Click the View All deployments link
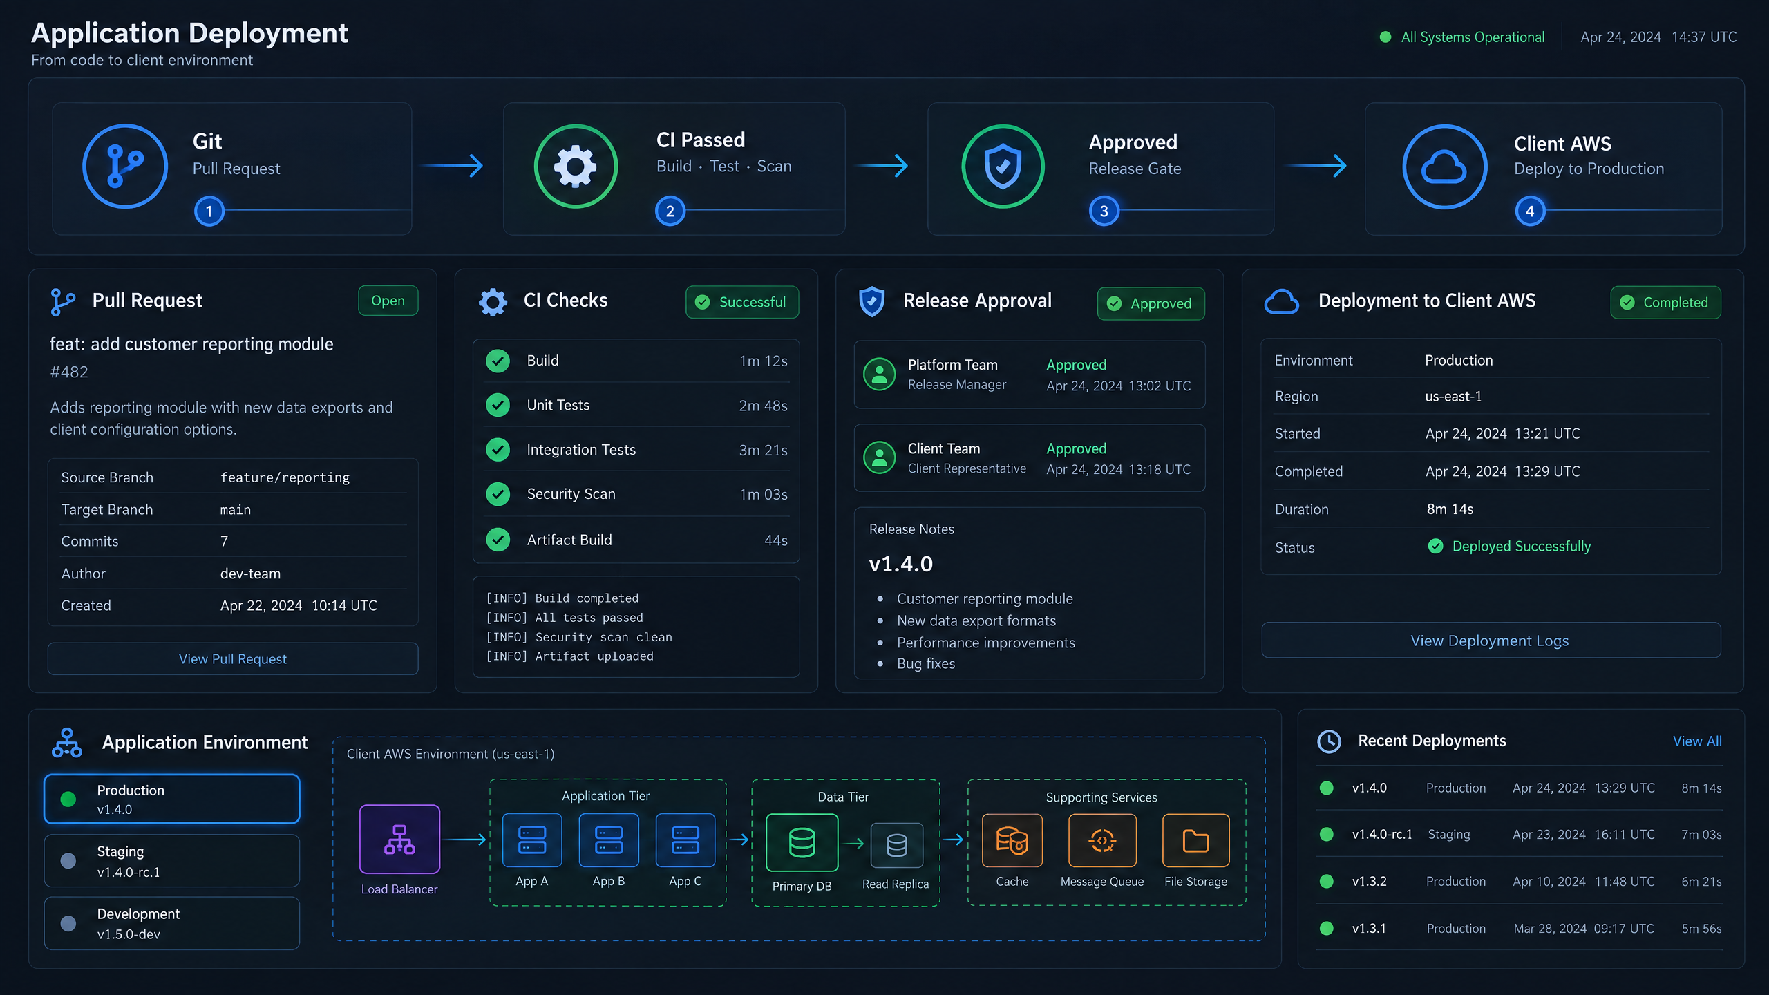 tap(1697, 741)
